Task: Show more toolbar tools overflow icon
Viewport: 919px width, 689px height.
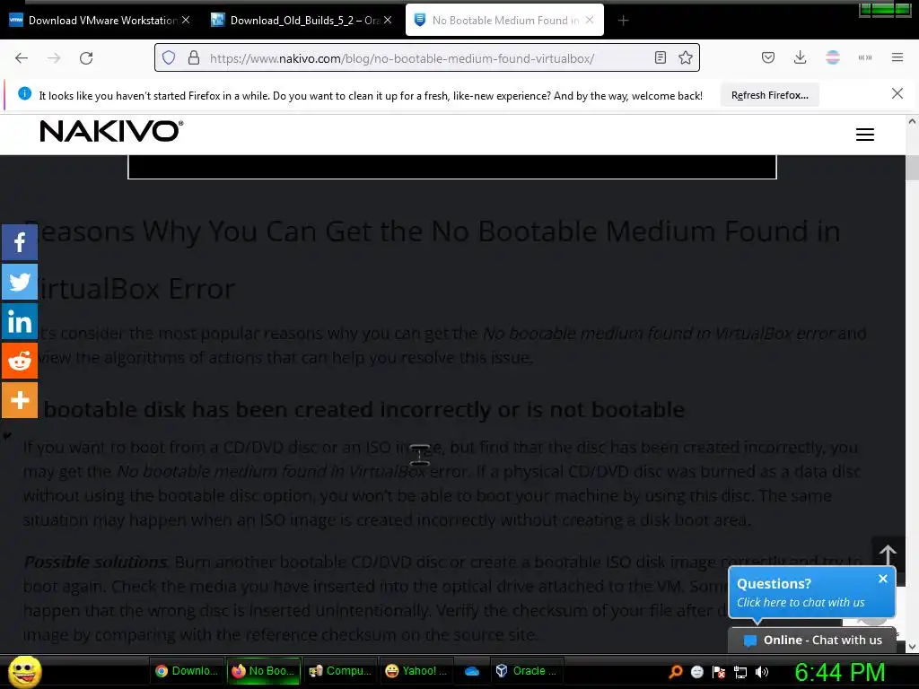Action: point(865,57)
